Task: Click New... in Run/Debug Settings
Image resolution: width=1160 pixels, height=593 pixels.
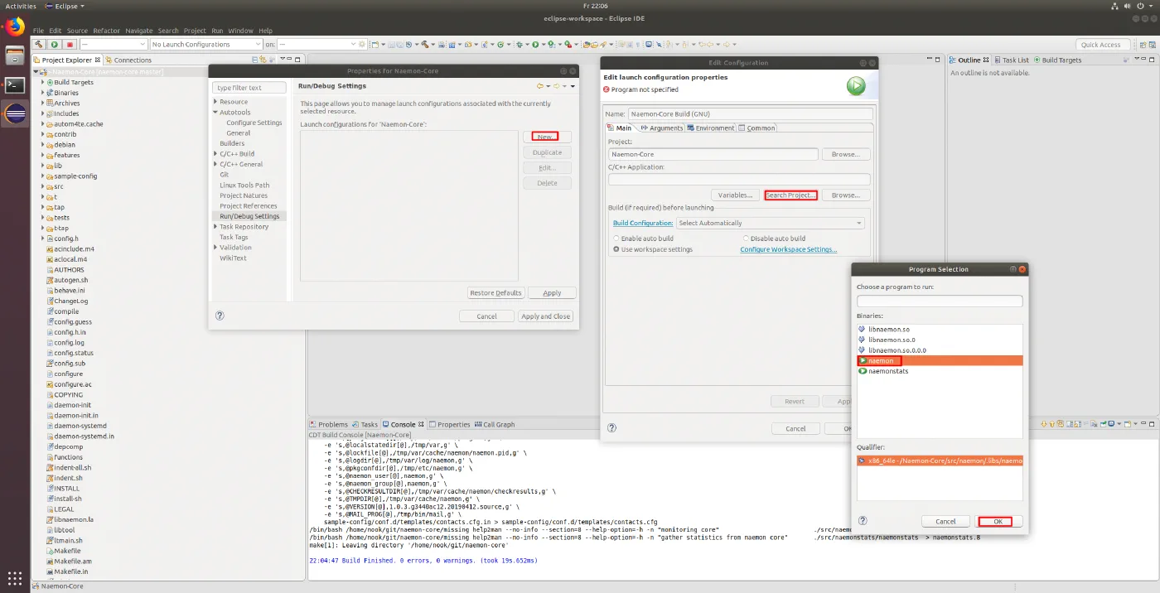Action: (x=545, y=136)
